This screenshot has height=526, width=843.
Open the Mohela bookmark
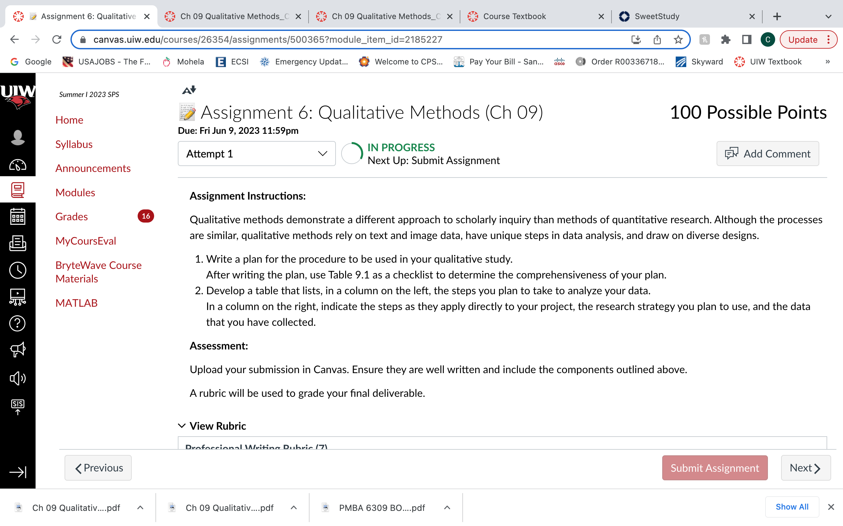tap(183, 61)
